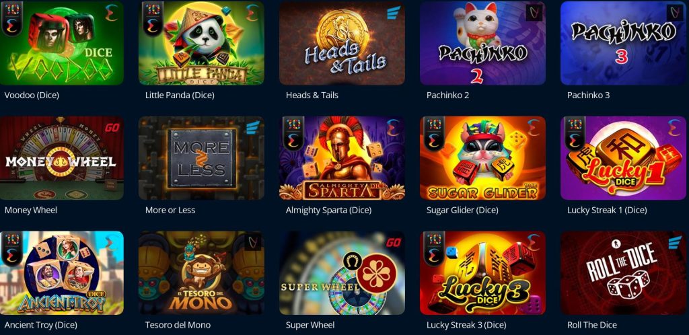Viewport: 689px width, 335px height.
Task: Click the GO badge on Money Wheel
Action: (111, 128)
